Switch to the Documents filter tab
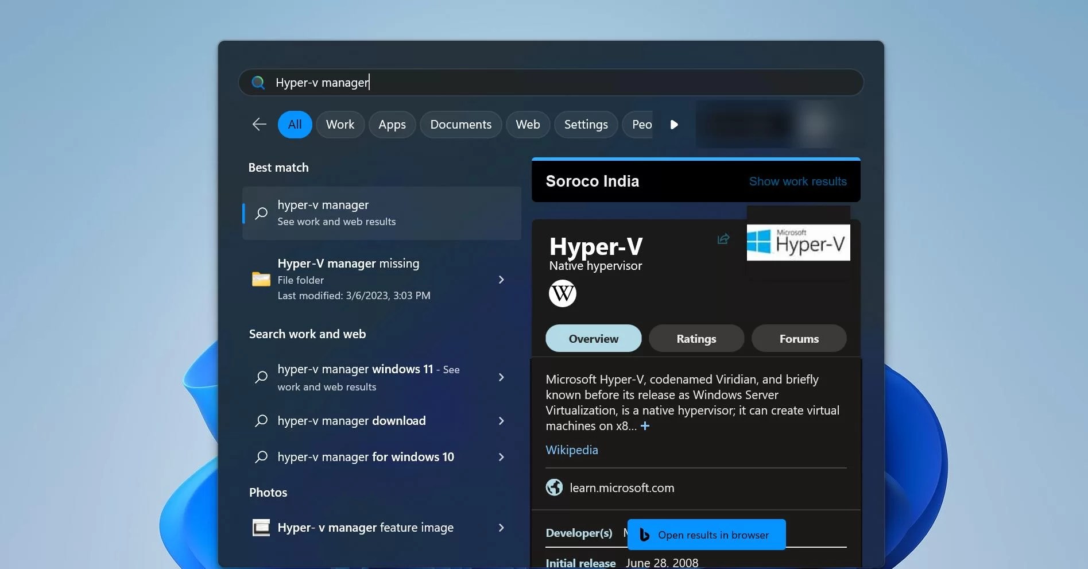The height and width of the screenshot is (569, 1088). tap(461, 125)
